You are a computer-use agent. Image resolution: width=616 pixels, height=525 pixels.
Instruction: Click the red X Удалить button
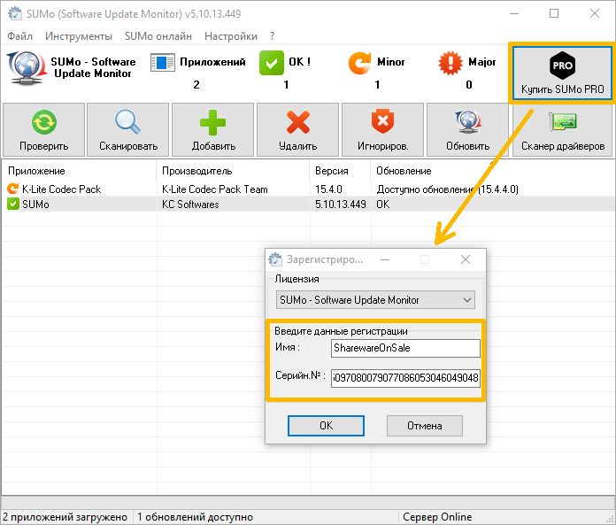(297, 130)
